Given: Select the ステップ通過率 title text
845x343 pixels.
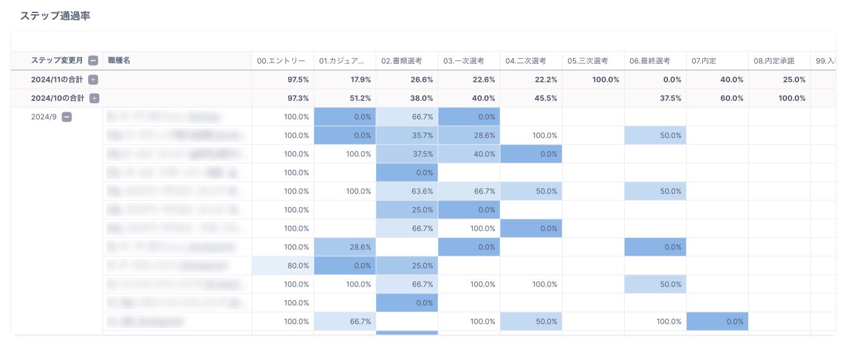Looking at the screenshot, I should pyautogui.click(x=55, y=16).
